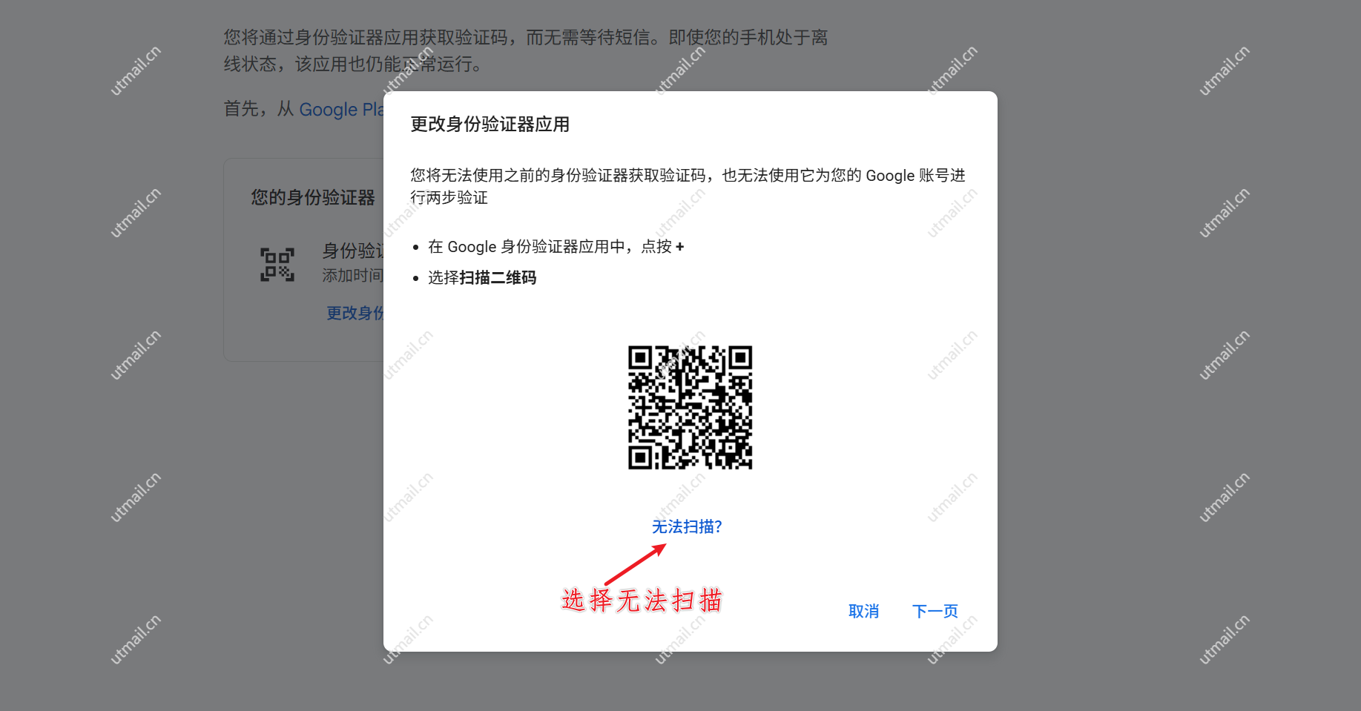The image size is (1361, 711).
Task: Click the QR authenticator icon in background card
Action: pos(277,265)
